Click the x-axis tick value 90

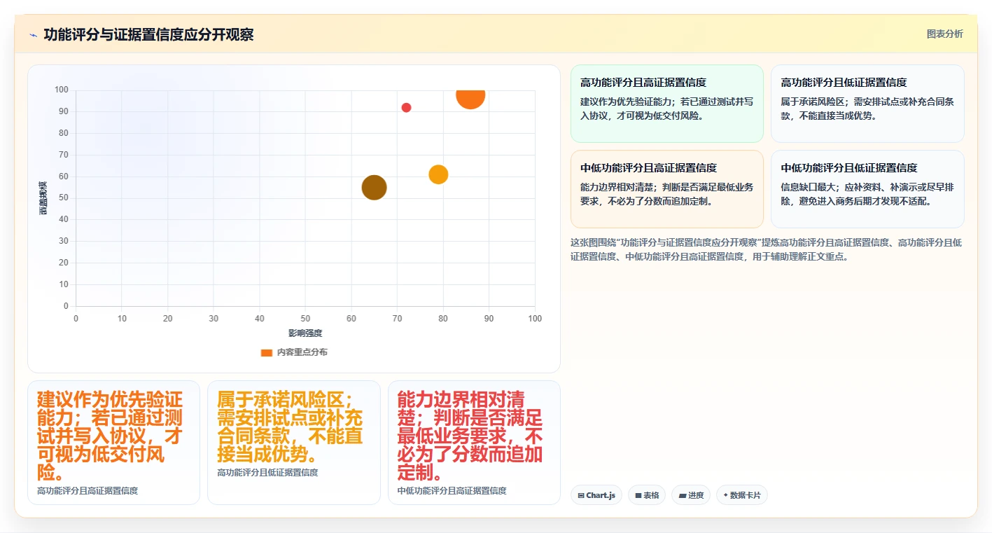point(489,319)
